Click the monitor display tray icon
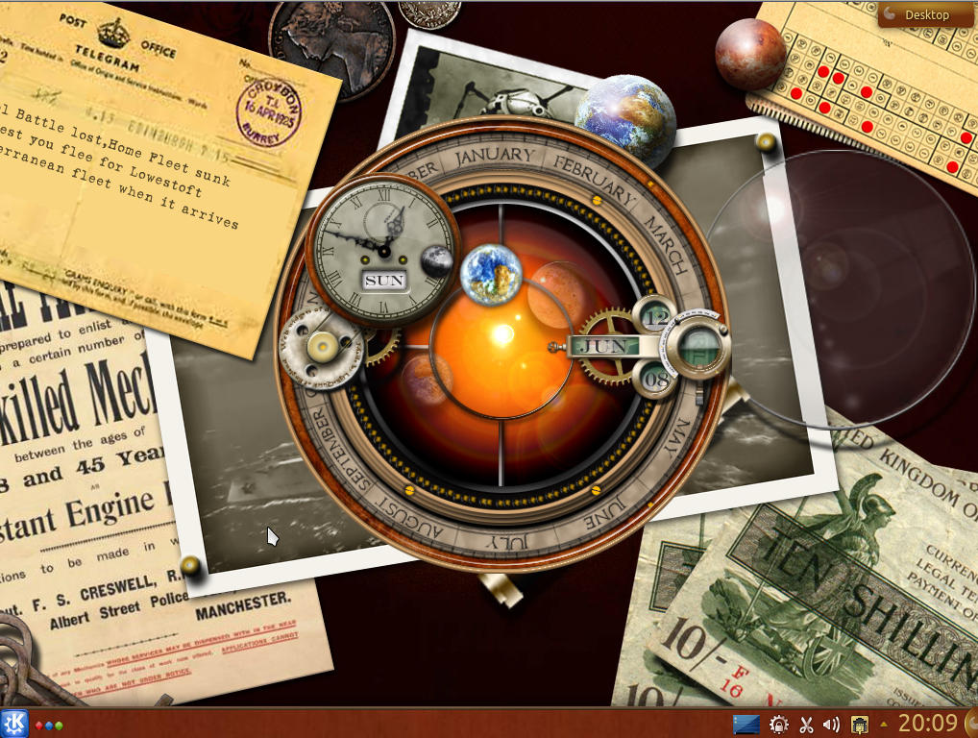 coord(746,725)
